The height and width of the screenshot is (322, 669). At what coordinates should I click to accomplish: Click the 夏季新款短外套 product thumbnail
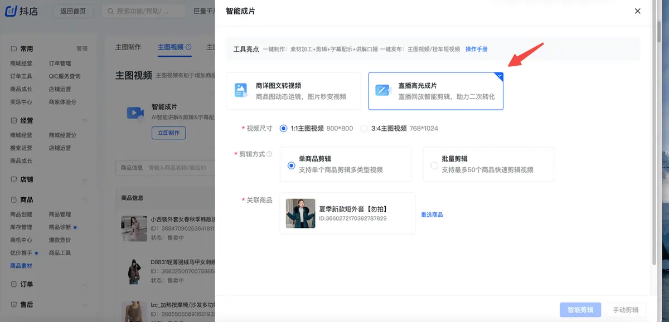coord(300,213)
